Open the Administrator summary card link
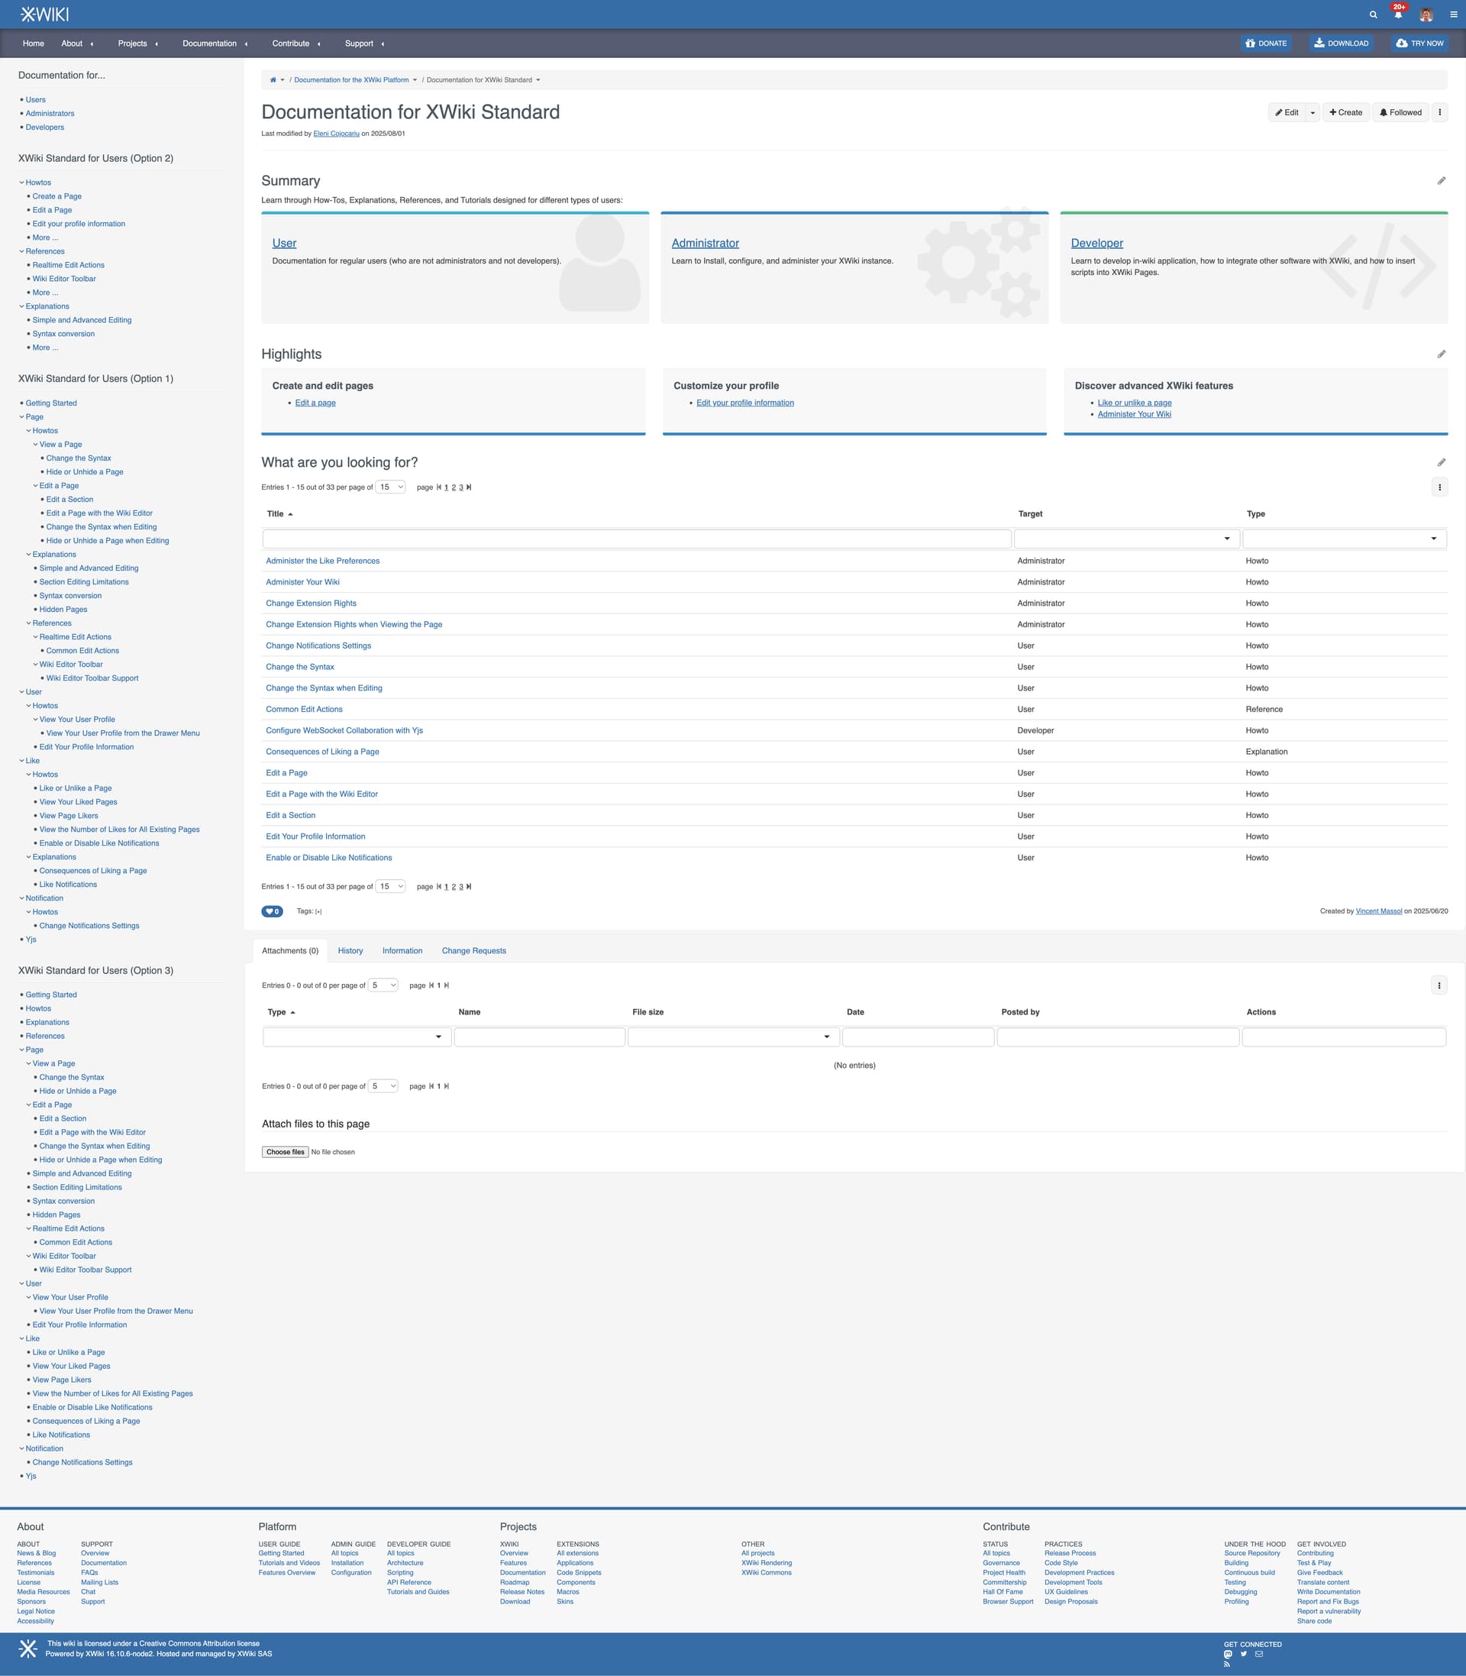The image size is (1466, 1676). coord(706,243)
